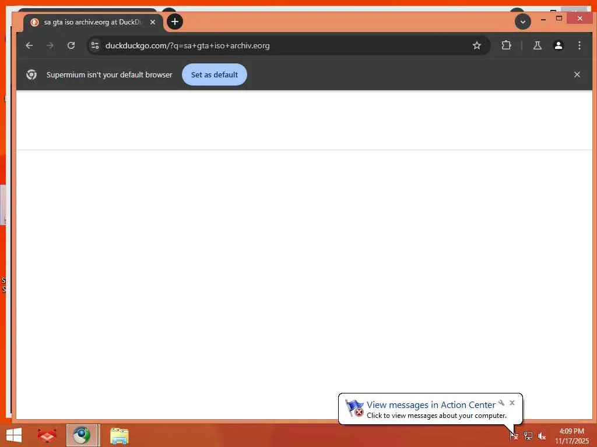This screenshot has height=447, width=597.
Task: Open the Chrome Labs flask icon
Action: pos(537,45)
